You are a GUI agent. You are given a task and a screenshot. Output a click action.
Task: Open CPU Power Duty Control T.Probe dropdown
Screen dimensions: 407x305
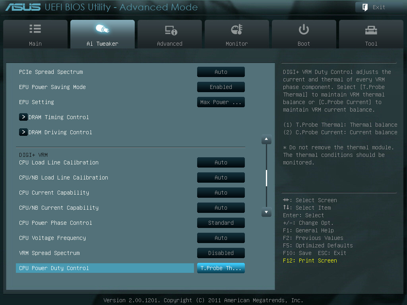click(x=221, y=268)
